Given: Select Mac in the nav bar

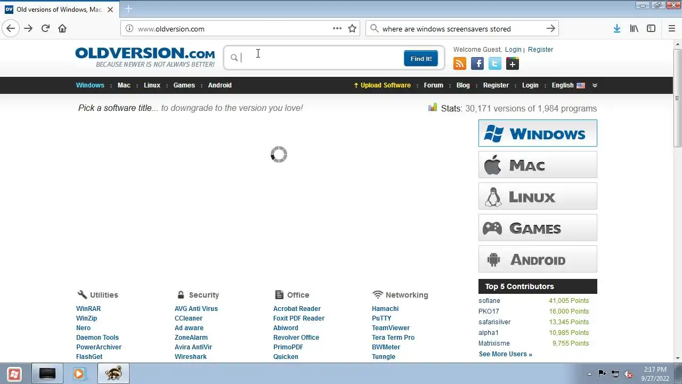Looking at the screenshot, I should [x=124, y=85].
